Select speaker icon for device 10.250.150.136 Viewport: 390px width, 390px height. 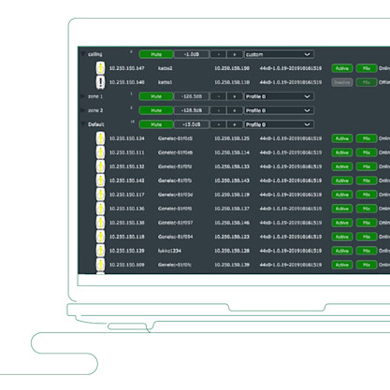click(100, 209)
